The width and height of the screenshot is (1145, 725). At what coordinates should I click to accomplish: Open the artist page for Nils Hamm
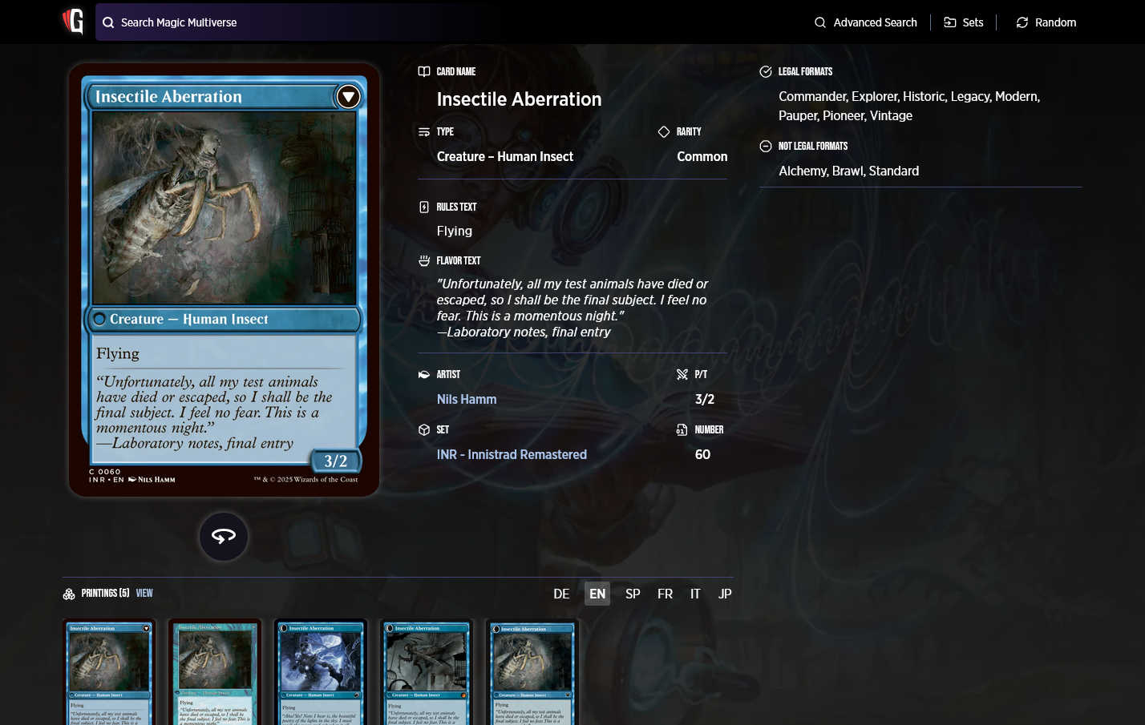click(467, 399)
